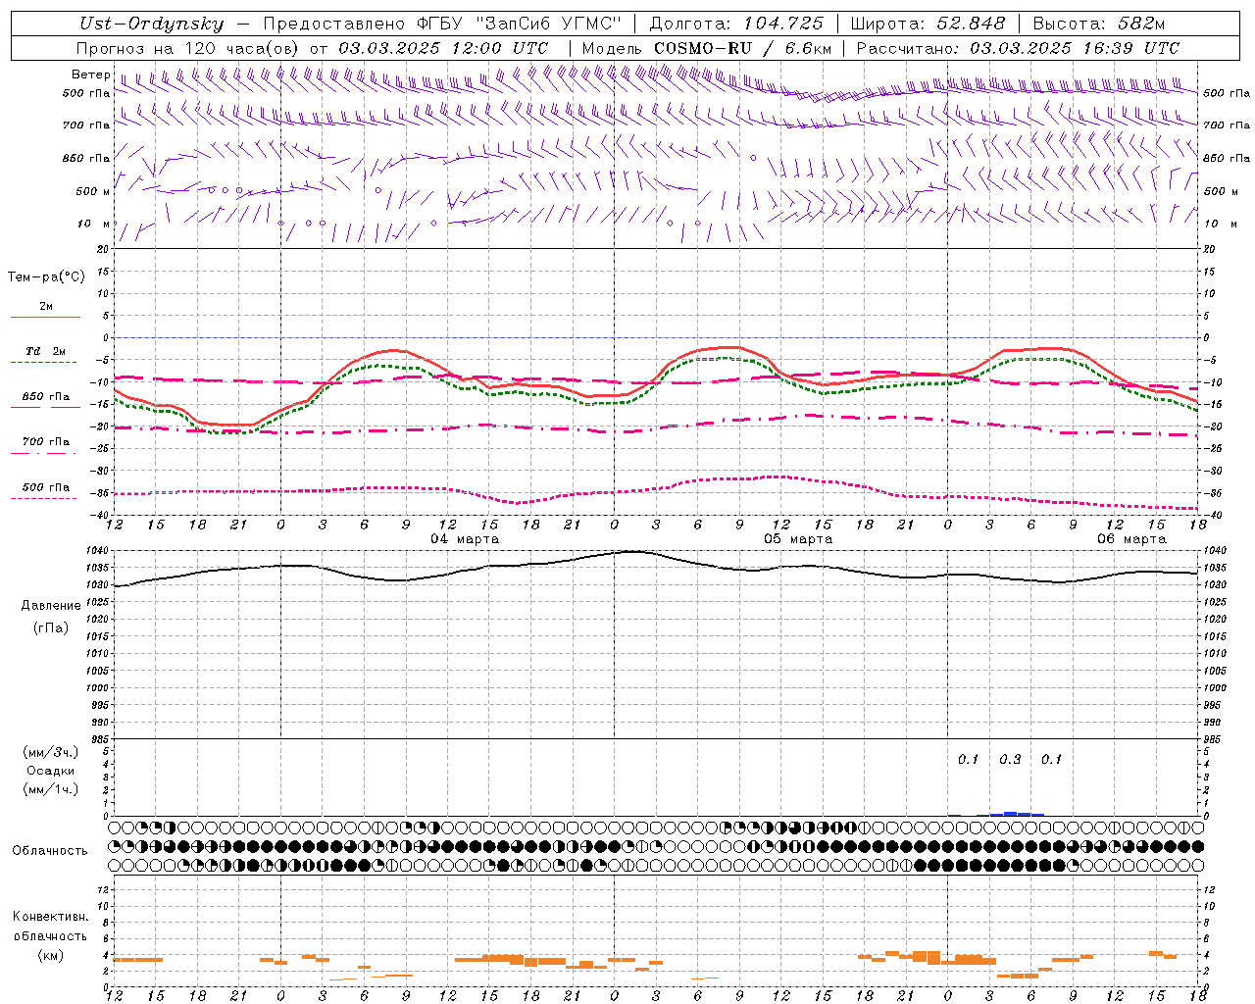Click the (мм/3ч.) precipitation unit label
Image resolution: width=1255 pixels, height=1004 pixels.
pos(51,753)
